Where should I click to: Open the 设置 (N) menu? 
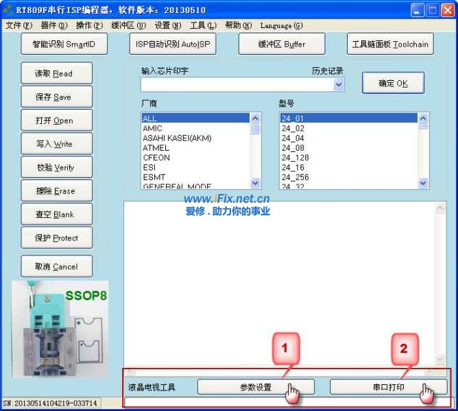tap(168, 25)
